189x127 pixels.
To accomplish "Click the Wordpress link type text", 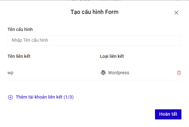I will point(118,73).
